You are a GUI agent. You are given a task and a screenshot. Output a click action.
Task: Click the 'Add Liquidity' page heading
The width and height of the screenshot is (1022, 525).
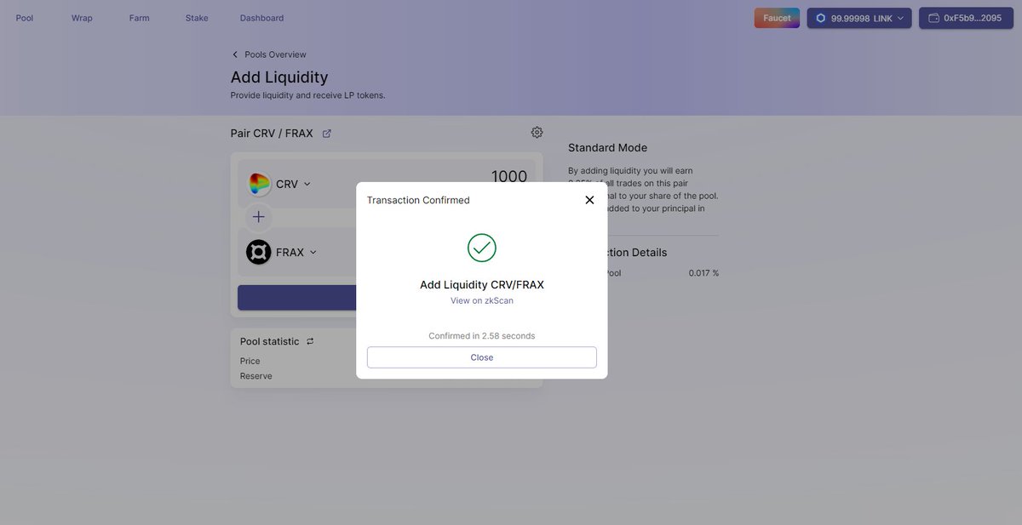pos(279,77)
